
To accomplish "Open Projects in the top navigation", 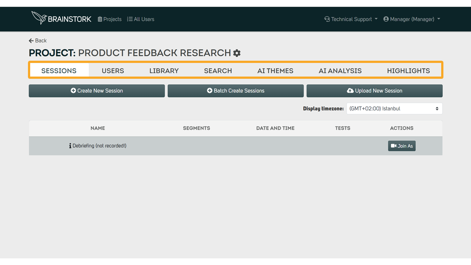I will click(110, 19).
